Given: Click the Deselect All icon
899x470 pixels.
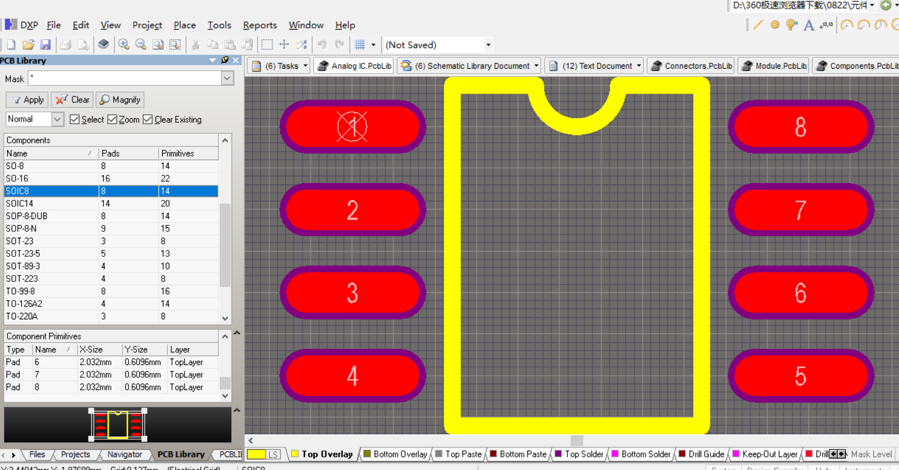Looking at the screenshot, I should 301,45.
